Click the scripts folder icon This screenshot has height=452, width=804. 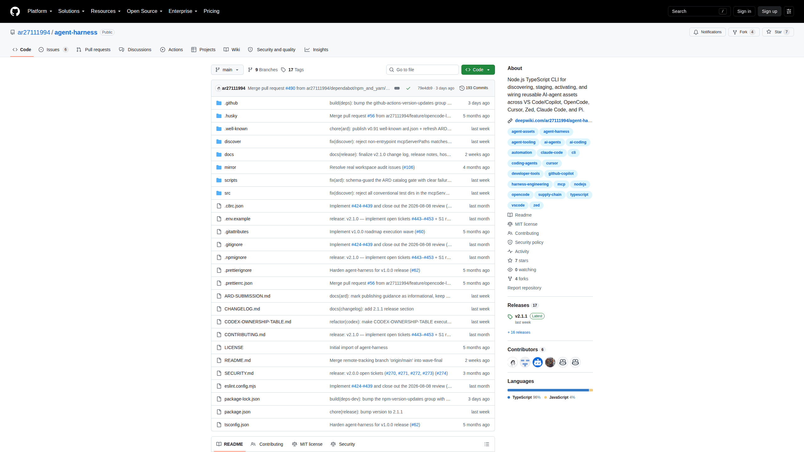(219, 180)
